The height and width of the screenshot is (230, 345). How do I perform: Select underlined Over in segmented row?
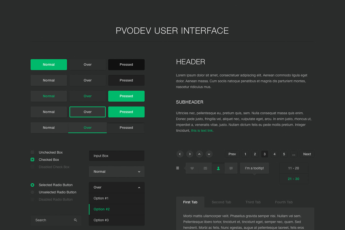88,128
